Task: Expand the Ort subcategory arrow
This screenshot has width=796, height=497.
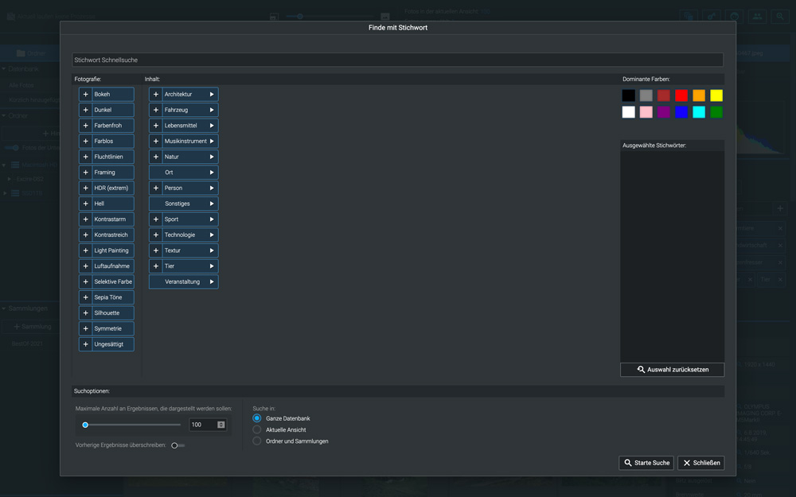Action: point(212,173)
